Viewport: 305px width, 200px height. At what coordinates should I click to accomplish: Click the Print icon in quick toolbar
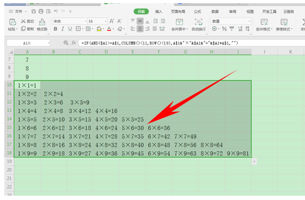click(41, 11)
